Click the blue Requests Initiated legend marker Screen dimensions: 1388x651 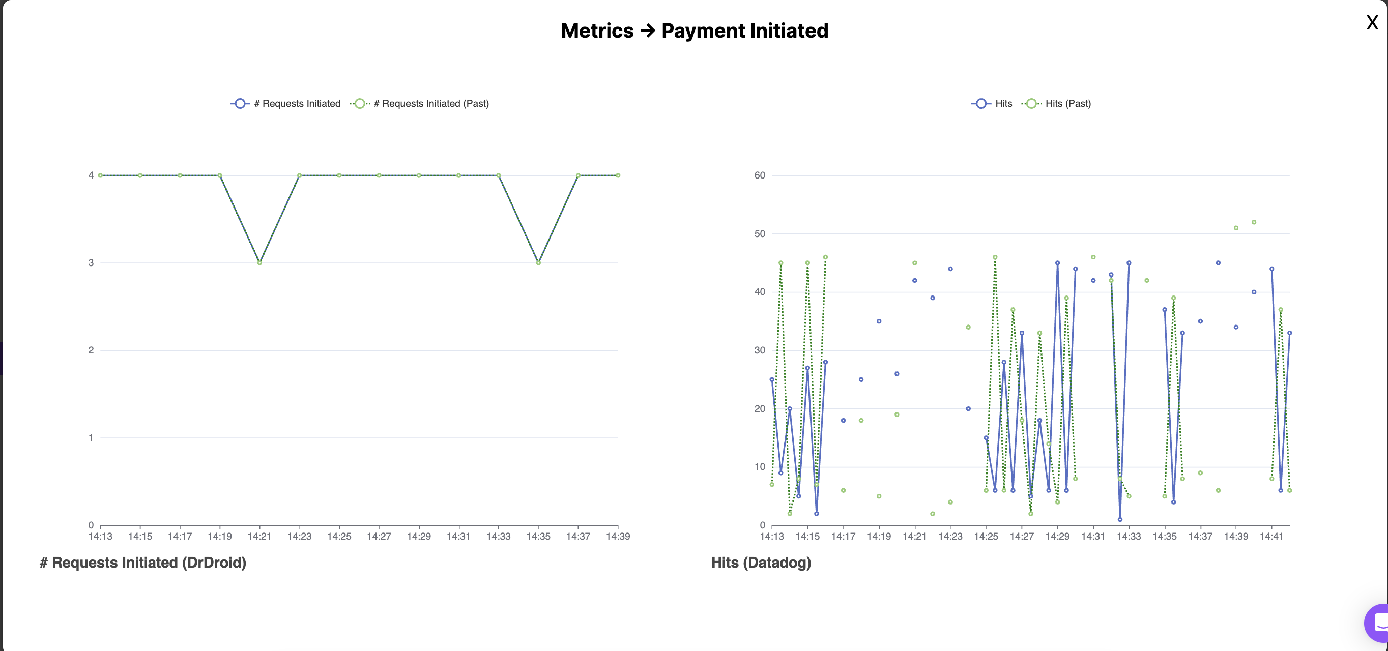pyautogui.click(x=240, y=103)
